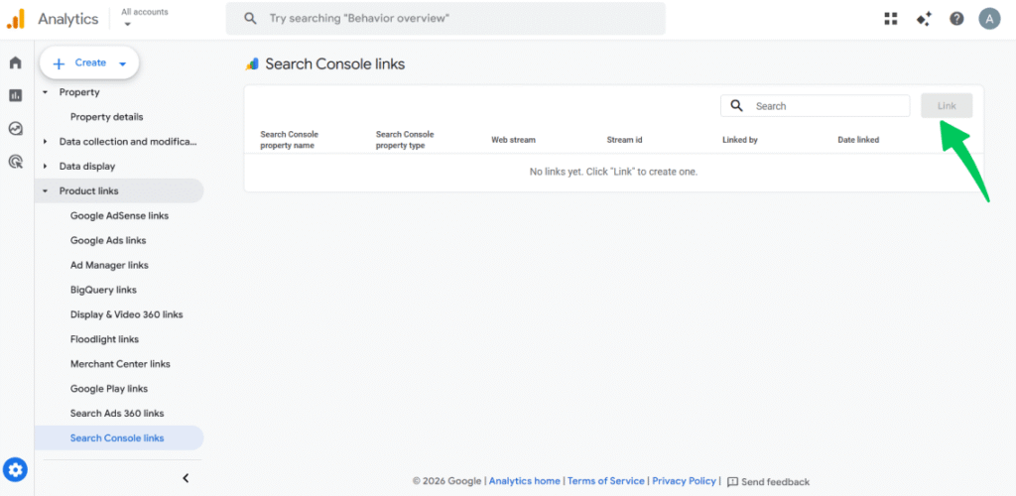
Task: Expand Data collection and modification section
Action: [46, 142]
